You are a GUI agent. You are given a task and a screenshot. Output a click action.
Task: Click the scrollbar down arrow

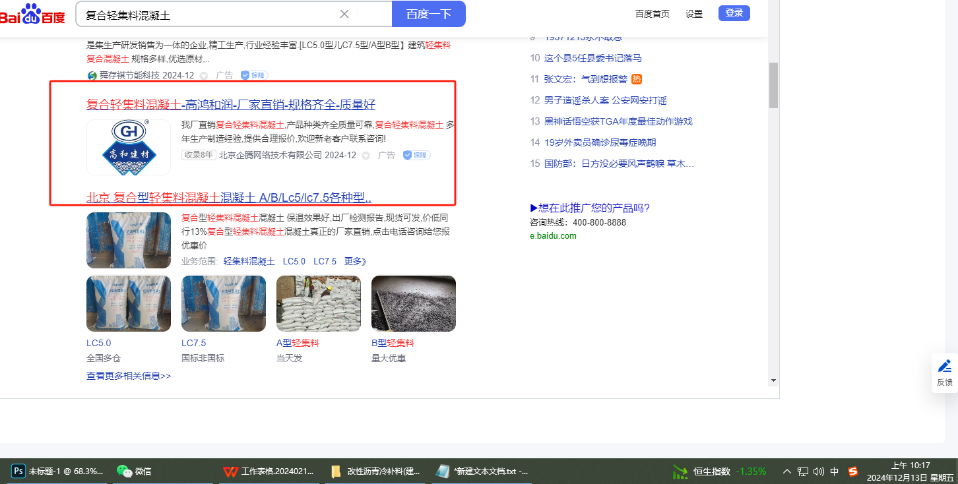point(773,380)
